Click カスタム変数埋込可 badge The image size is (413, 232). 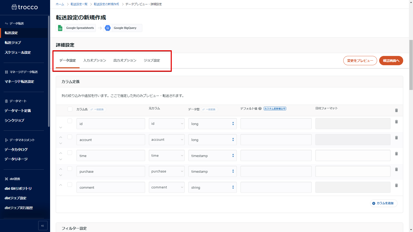pos(275,109)
